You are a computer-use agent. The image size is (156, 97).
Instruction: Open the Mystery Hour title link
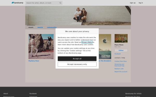click(34, 61)
